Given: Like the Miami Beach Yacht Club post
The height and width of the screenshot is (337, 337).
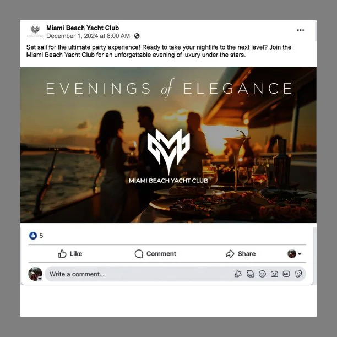Looking at the screenshot, I should tap(70, 254).
